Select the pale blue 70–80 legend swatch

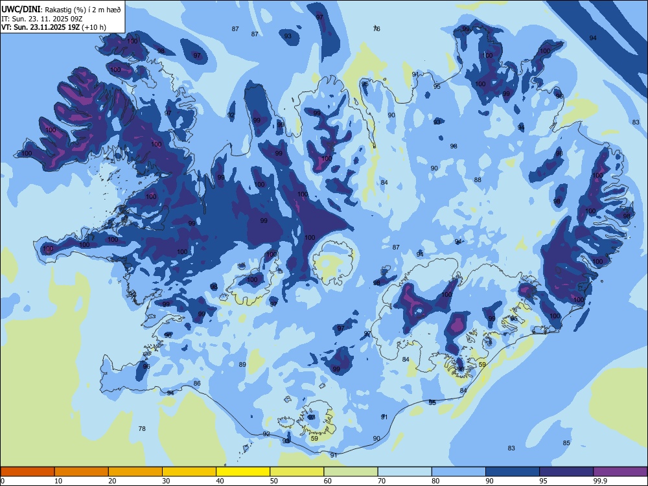tap(404, 472)
